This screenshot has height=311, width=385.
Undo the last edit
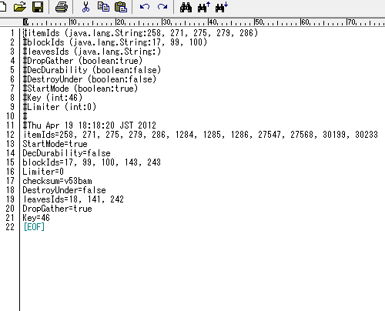click(x=145, y=7)
